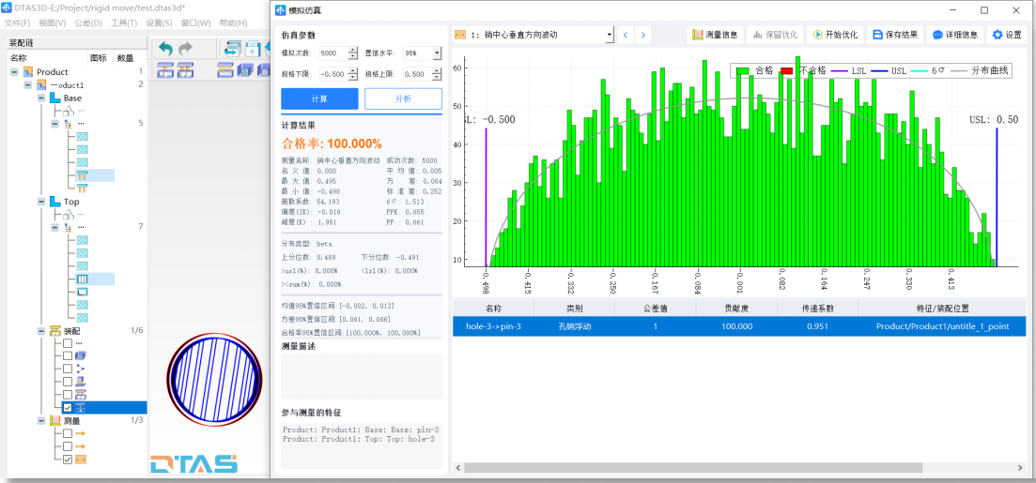Uncheck the last measurement under 测量
This screenshot has height=483, width=1036.
68,460
